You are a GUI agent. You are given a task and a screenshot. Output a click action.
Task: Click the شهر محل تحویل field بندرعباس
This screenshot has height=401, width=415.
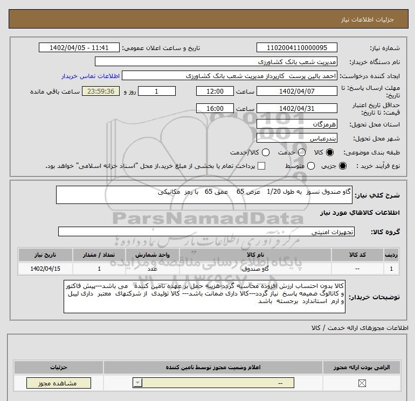(x=296, y=138)
